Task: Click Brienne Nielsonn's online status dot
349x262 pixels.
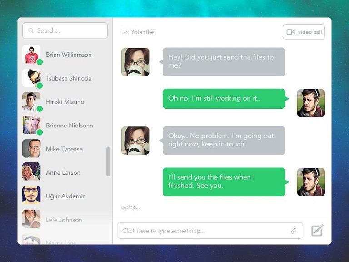Action: coord(40,132)
